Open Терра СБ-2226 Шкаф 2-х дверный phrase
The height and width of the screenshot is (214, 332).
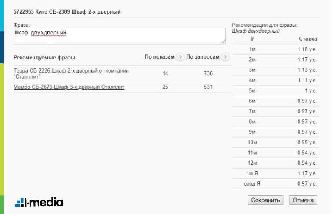click(x=71, y=73)
